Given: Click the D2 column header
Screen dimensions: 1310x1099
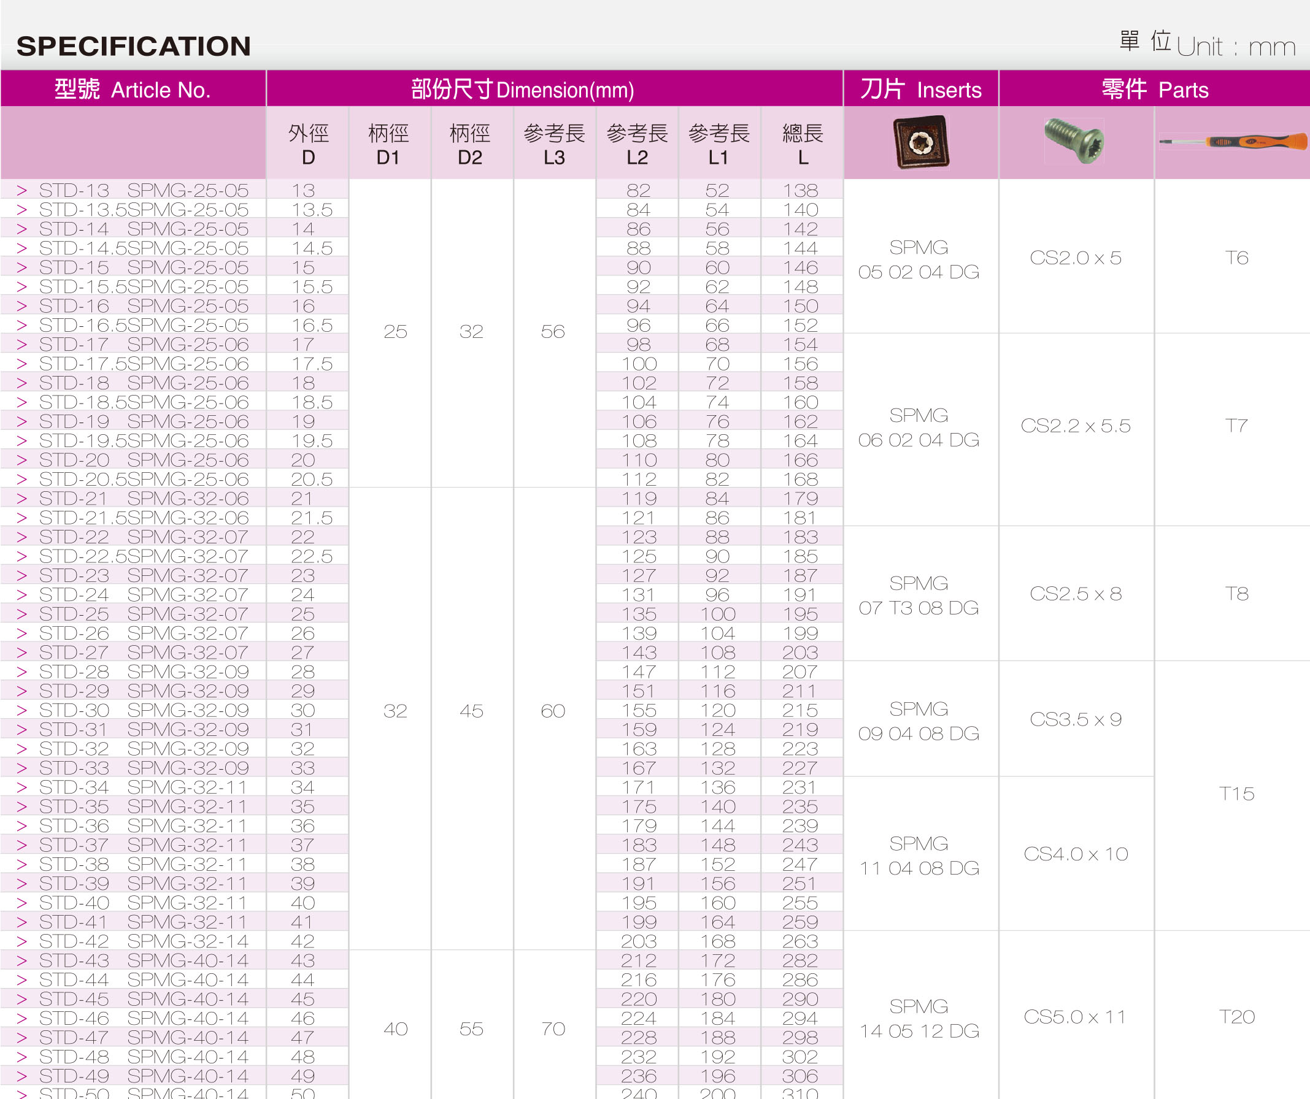Looking at the screenshot, I should (471, 144).
